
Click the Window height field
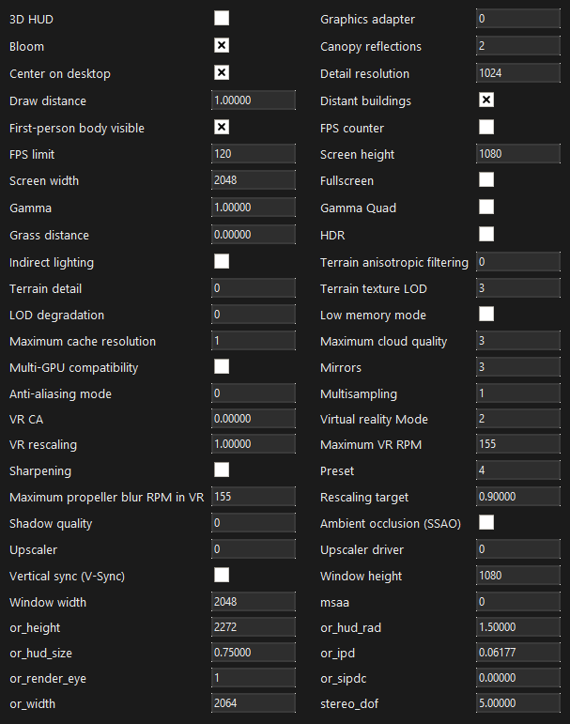click(518, 576)
